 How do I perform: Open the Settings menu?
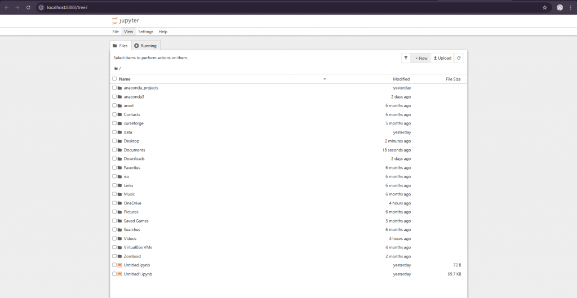pyautogui.click(x=146, y=32)
